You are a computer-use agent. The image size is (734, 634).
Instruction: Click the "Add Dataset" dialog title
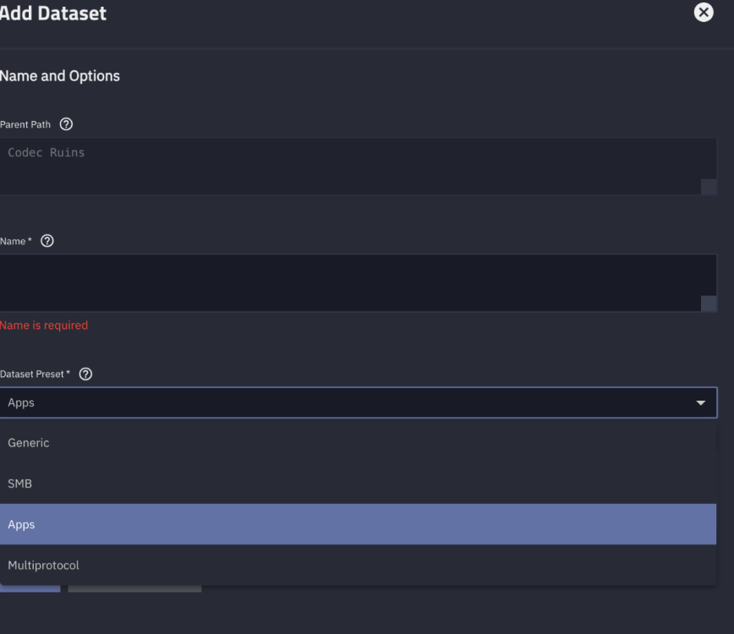click(53, 14)
